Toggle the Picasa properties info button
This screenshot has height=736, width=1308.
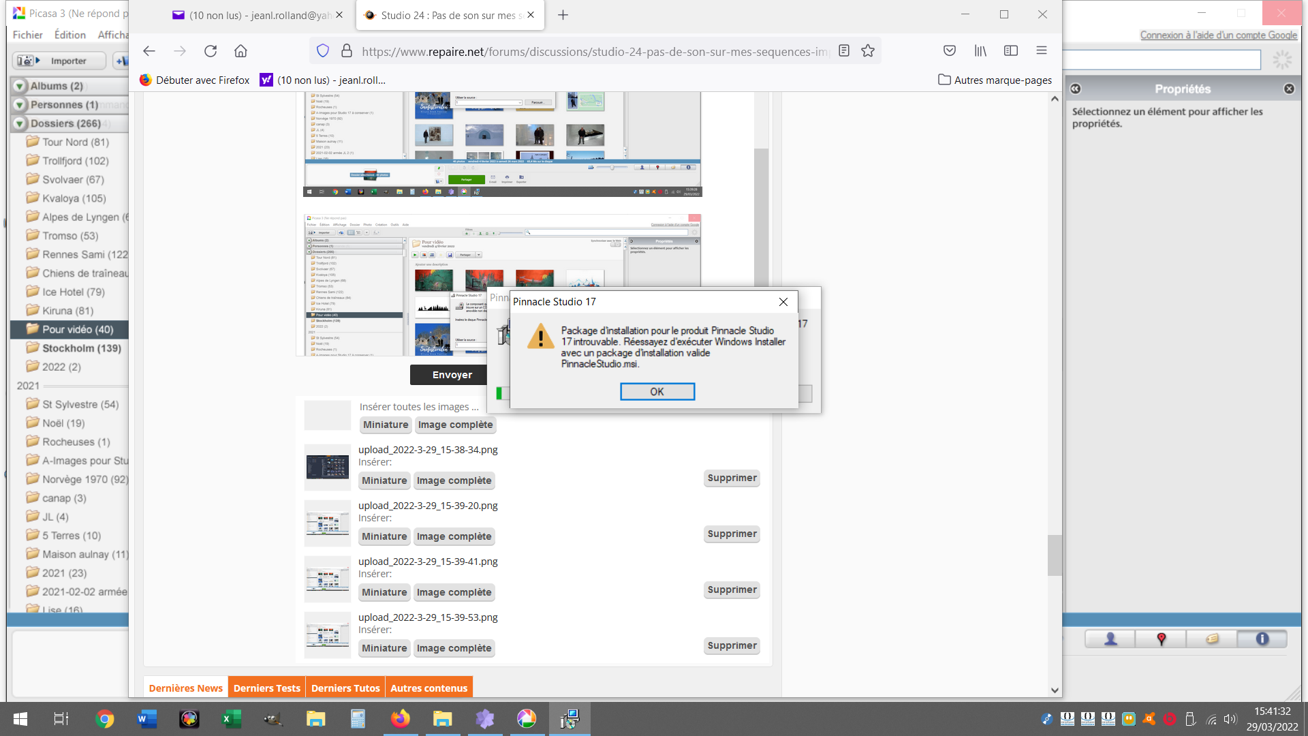click(1262, 639)
